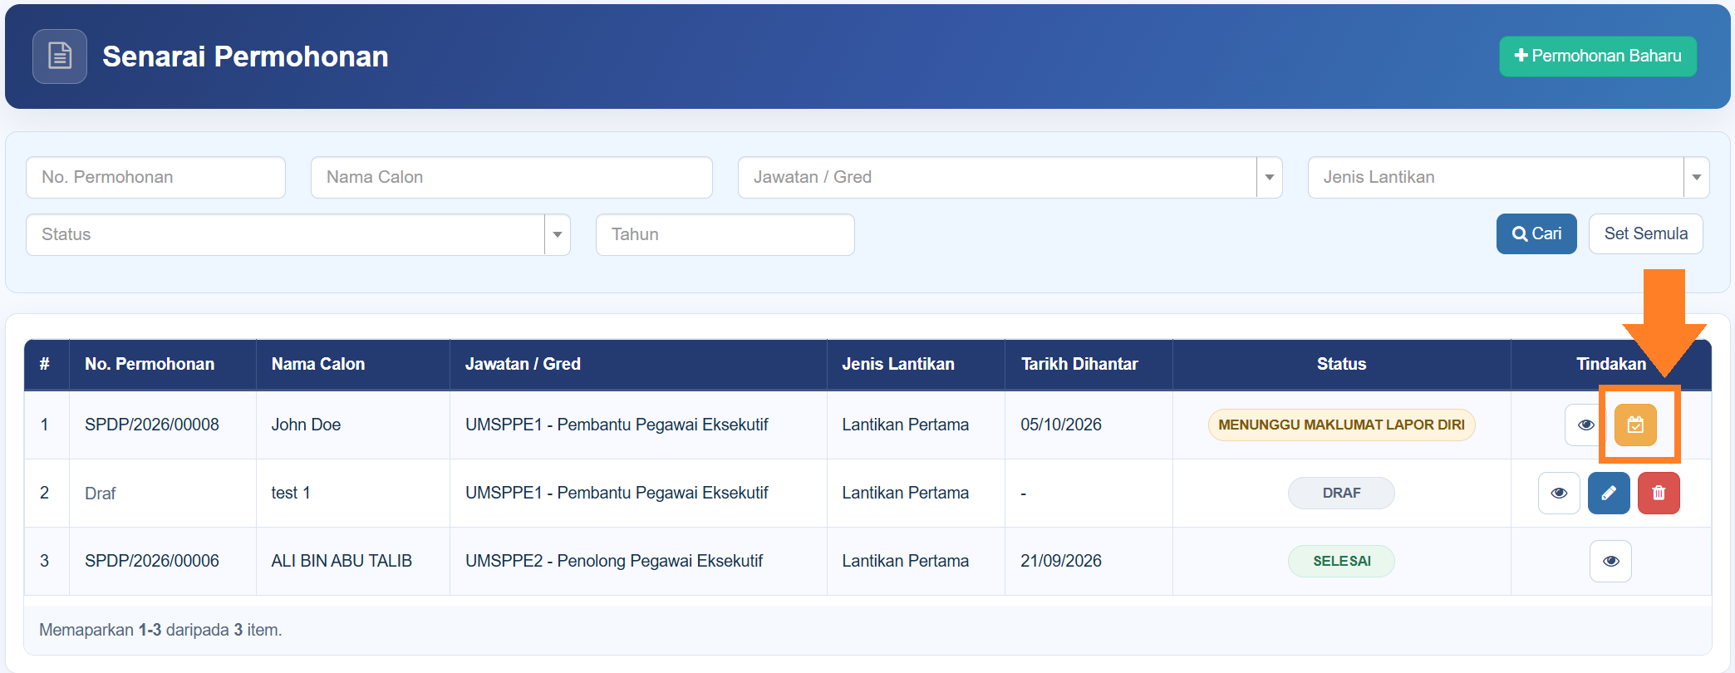This screenshot has height=673, width=1735.
Task: Delete the draft application for test 1
Action: 1659,493
